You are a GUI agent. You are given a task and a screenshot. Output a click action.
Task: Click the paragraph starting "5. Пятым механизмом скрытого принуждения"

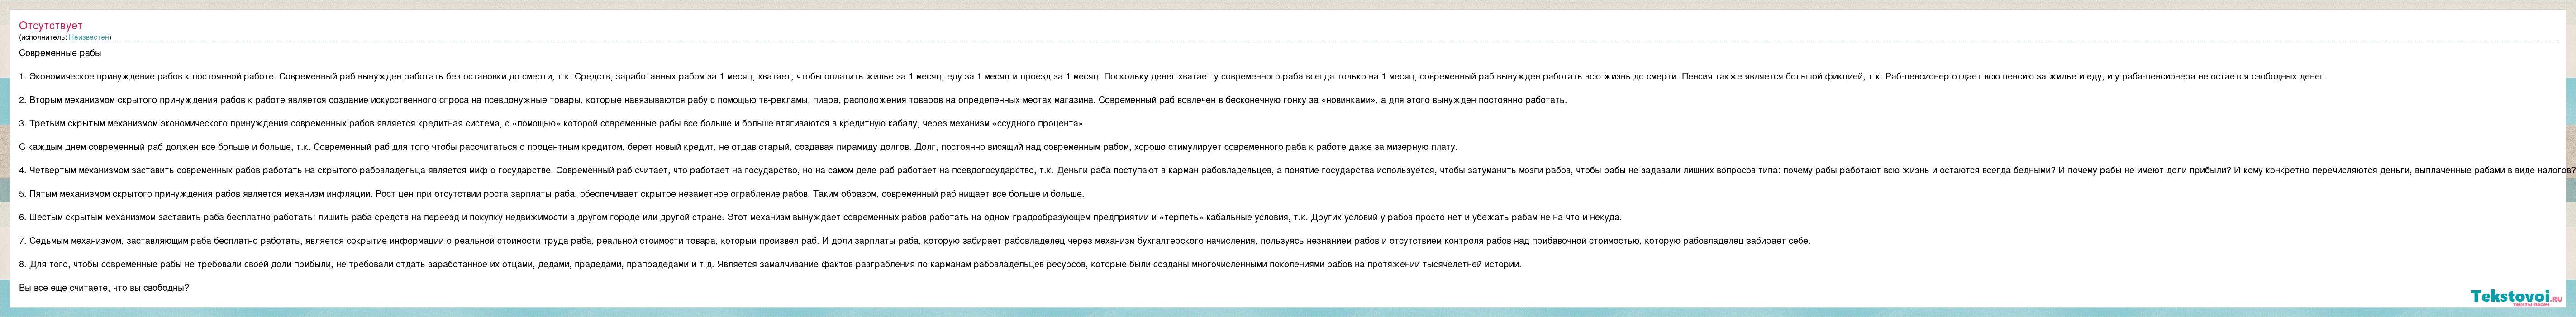tap(551, 193)
